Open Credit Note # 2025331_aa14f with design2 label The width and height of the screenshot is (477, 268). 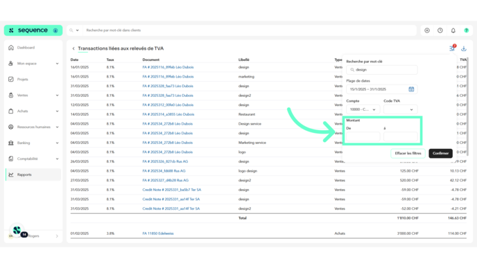point(171,208)
